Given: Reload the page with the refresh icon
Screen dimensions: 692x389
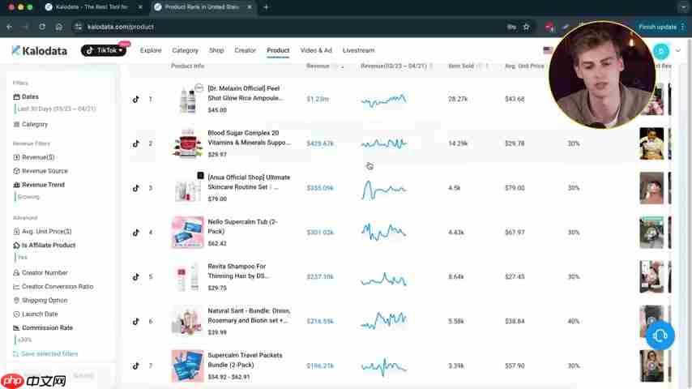Looking at the screenshot, I should [x=42, y=27].
